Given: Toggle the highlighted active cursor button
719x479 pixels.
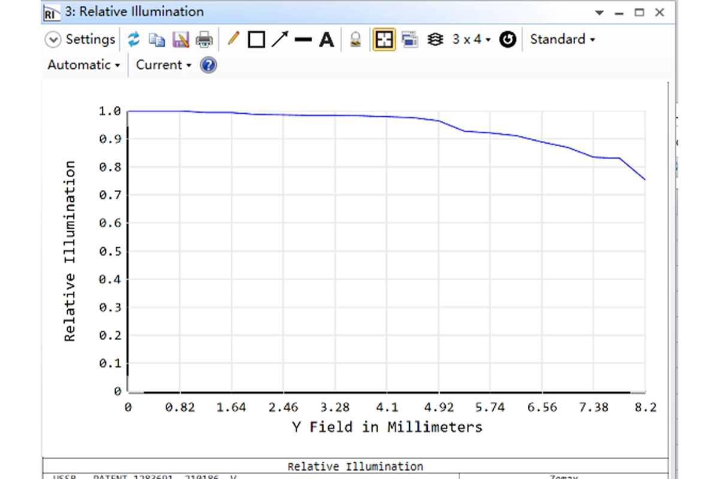Looking at the screenshot, I should (x=384, y=40).
